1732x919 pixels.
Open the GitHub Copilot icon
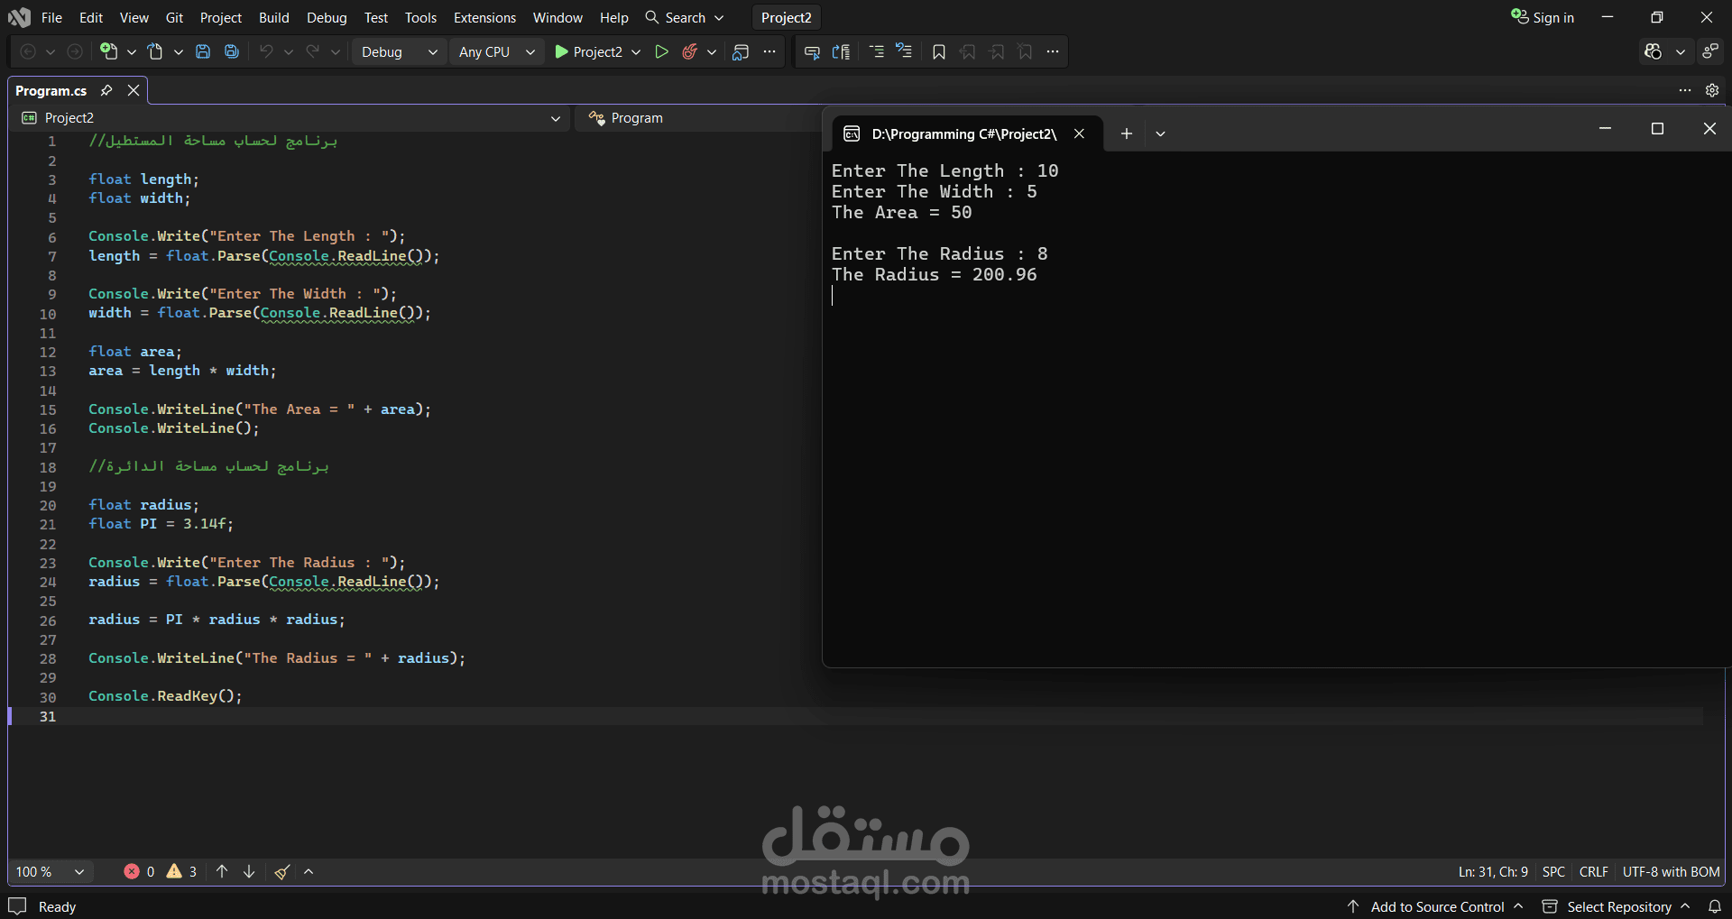point(1653,51)
